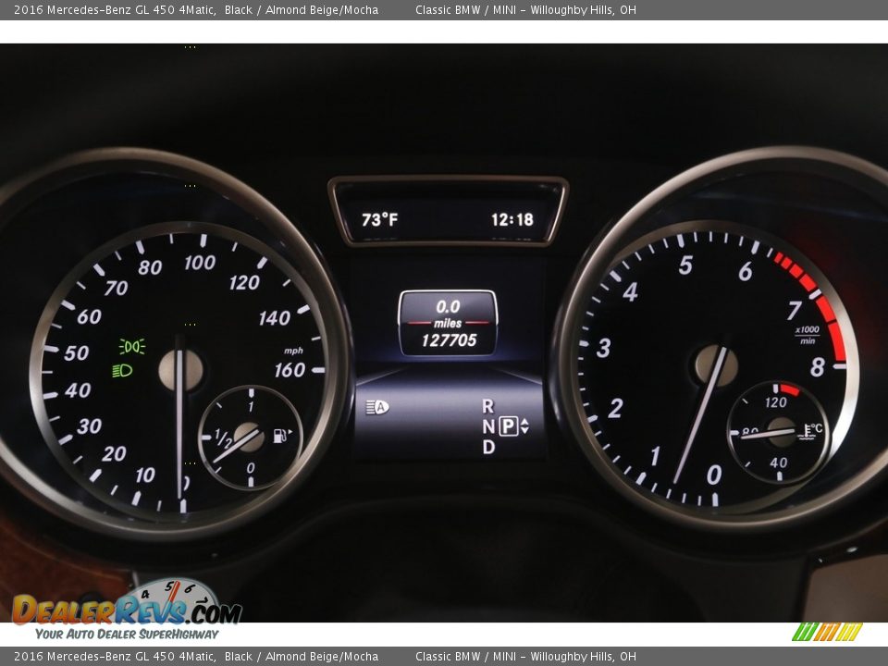Click the 2 mark on the tachometer

pyautogui.click(x=616, y=408)
